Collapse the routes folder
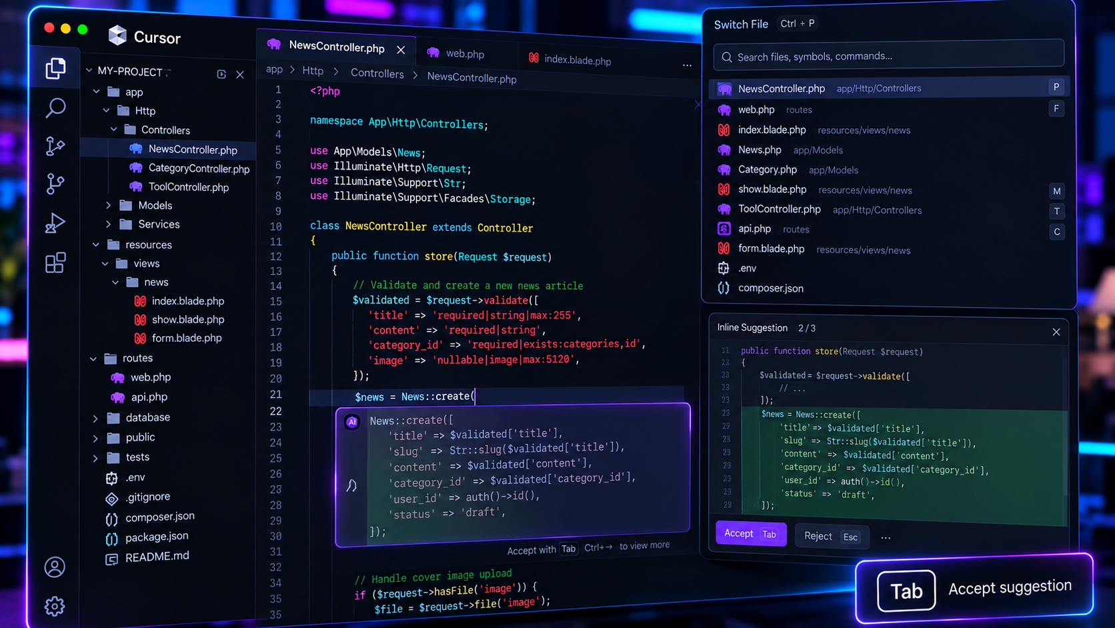This screenshot has height=628, width=1115. point(93,358)
